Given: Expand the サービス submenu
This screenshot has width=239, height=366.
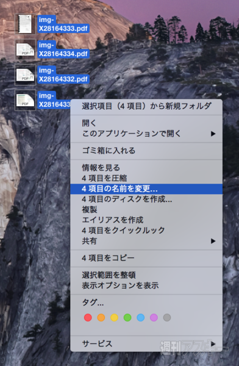Looking at the screenshot, I should tap(146, 343).
